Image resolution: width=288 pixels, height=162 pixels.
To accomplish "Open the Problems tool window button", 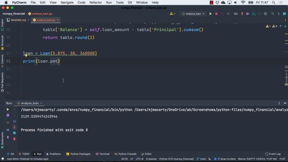I will 53,154.
